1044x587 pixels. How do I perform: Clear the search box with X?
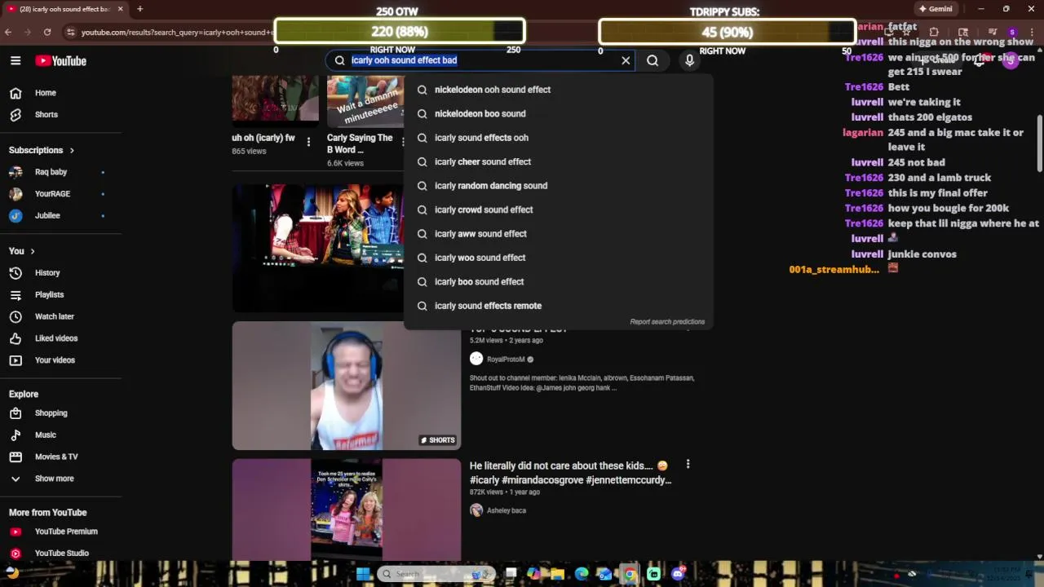[x=626, y=60]
